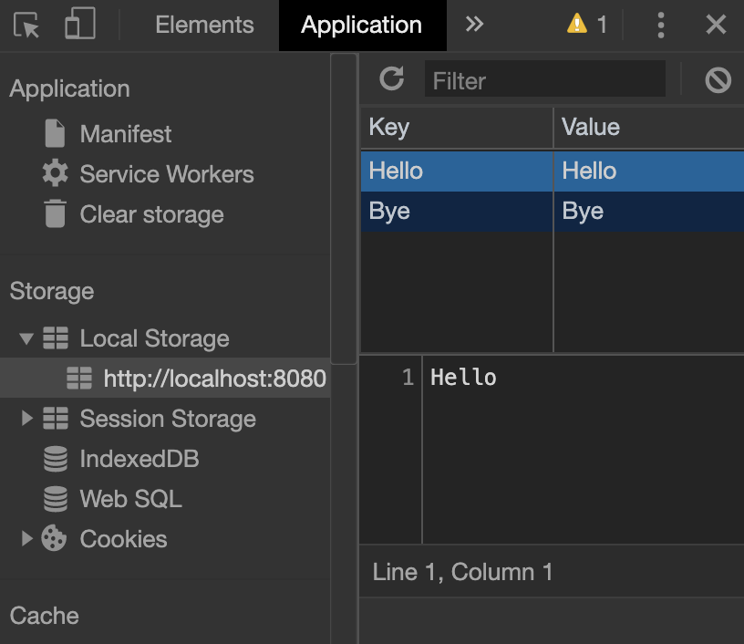The width and height of the screenshot is (744, 644).
Task: Click the Filter input field
Action: (544, 80)
